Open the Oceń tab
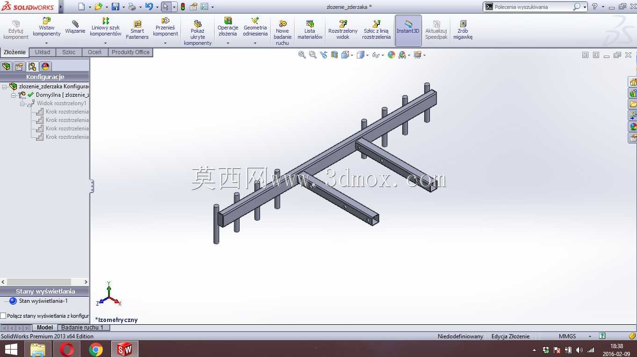The height and width of the screenshot is (357, 637). [94, 52]
